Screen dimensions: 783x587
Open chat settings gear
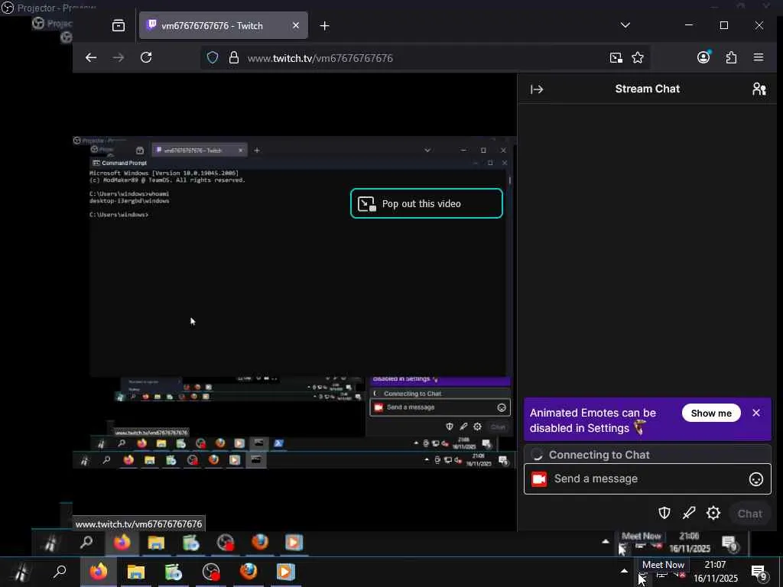click(x=713, y=513)
